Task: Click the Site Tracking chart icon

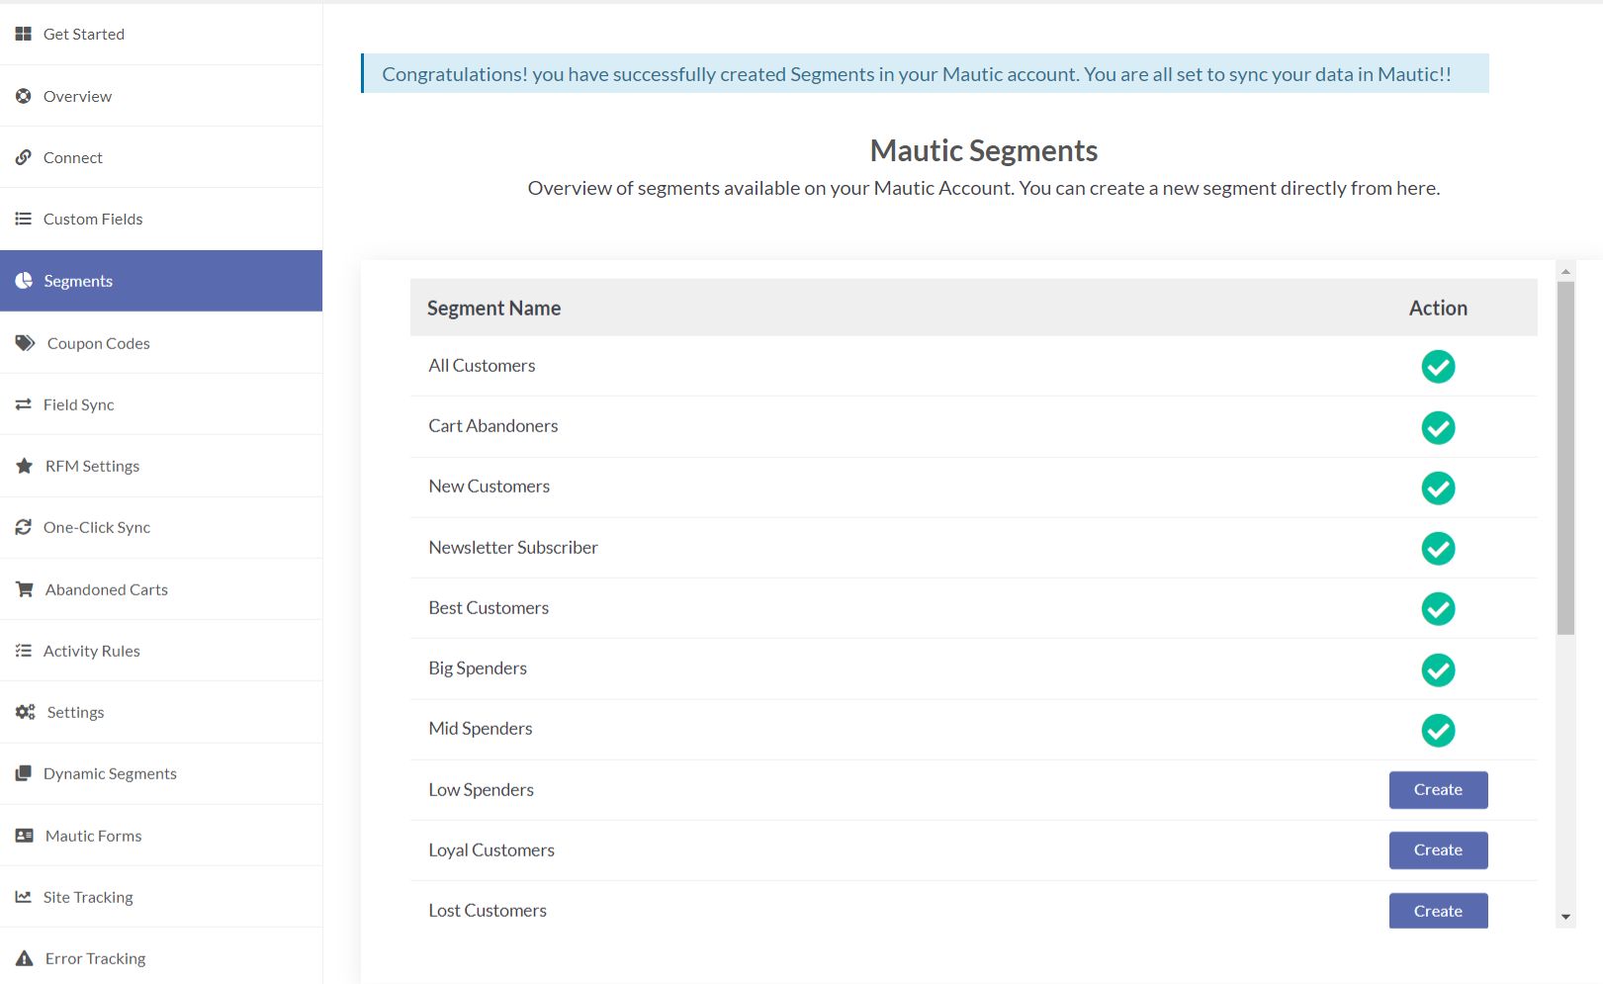Action: coord(23,897)
